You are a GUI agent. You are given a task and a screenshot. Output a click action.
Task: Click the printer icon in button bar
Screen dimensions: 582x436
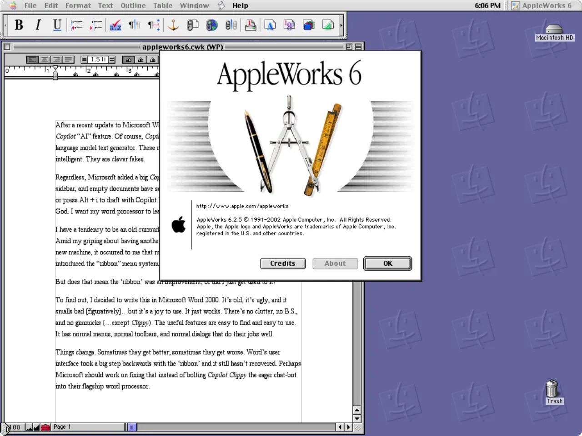(251, 25)
